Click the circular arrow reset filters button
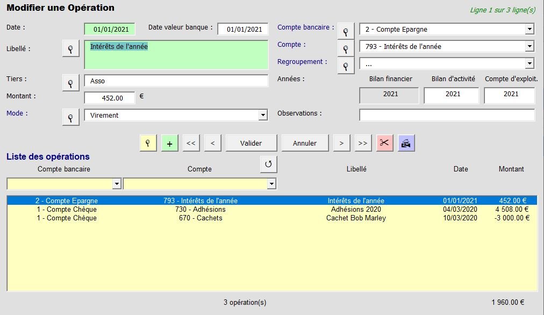 (268, 164)
